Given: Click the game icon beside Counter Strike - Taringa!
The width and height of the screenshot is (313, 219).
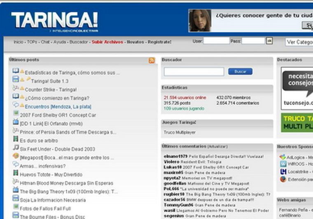Looking at the screenshot, I should [x=16, y=88].
